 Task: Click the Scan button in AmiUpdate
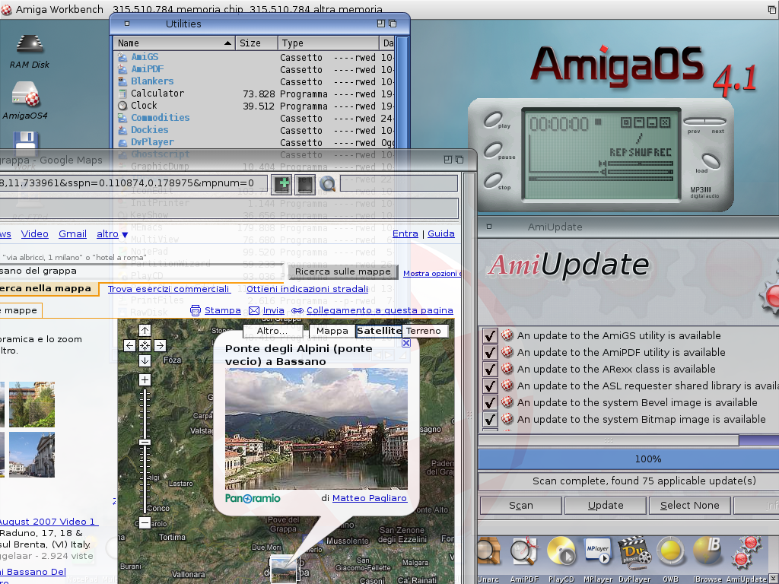[521, 506]
